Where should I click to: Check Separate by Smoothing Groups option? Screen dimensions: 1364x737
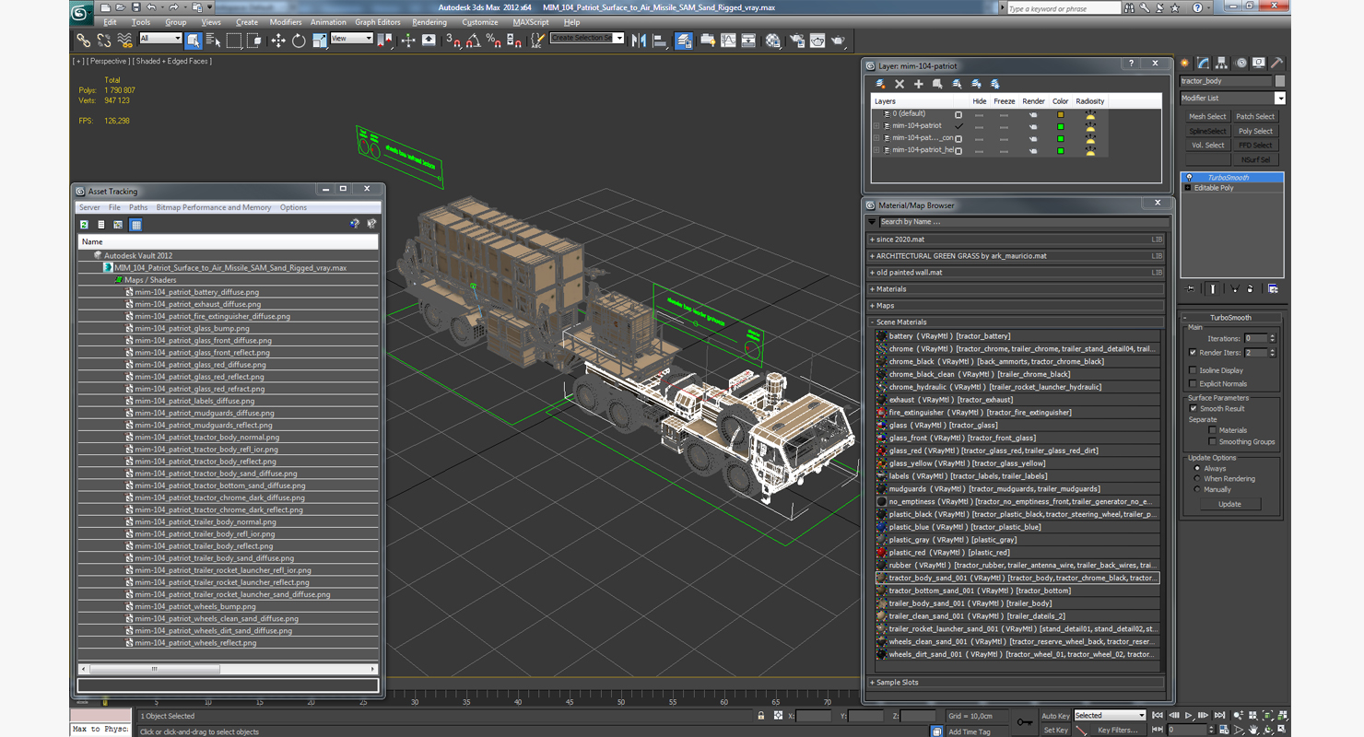pyautogui.click(x=1212, y=442)
